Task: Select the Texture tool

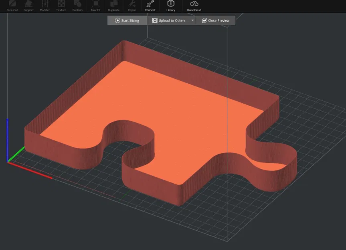Action: [61, 6]
